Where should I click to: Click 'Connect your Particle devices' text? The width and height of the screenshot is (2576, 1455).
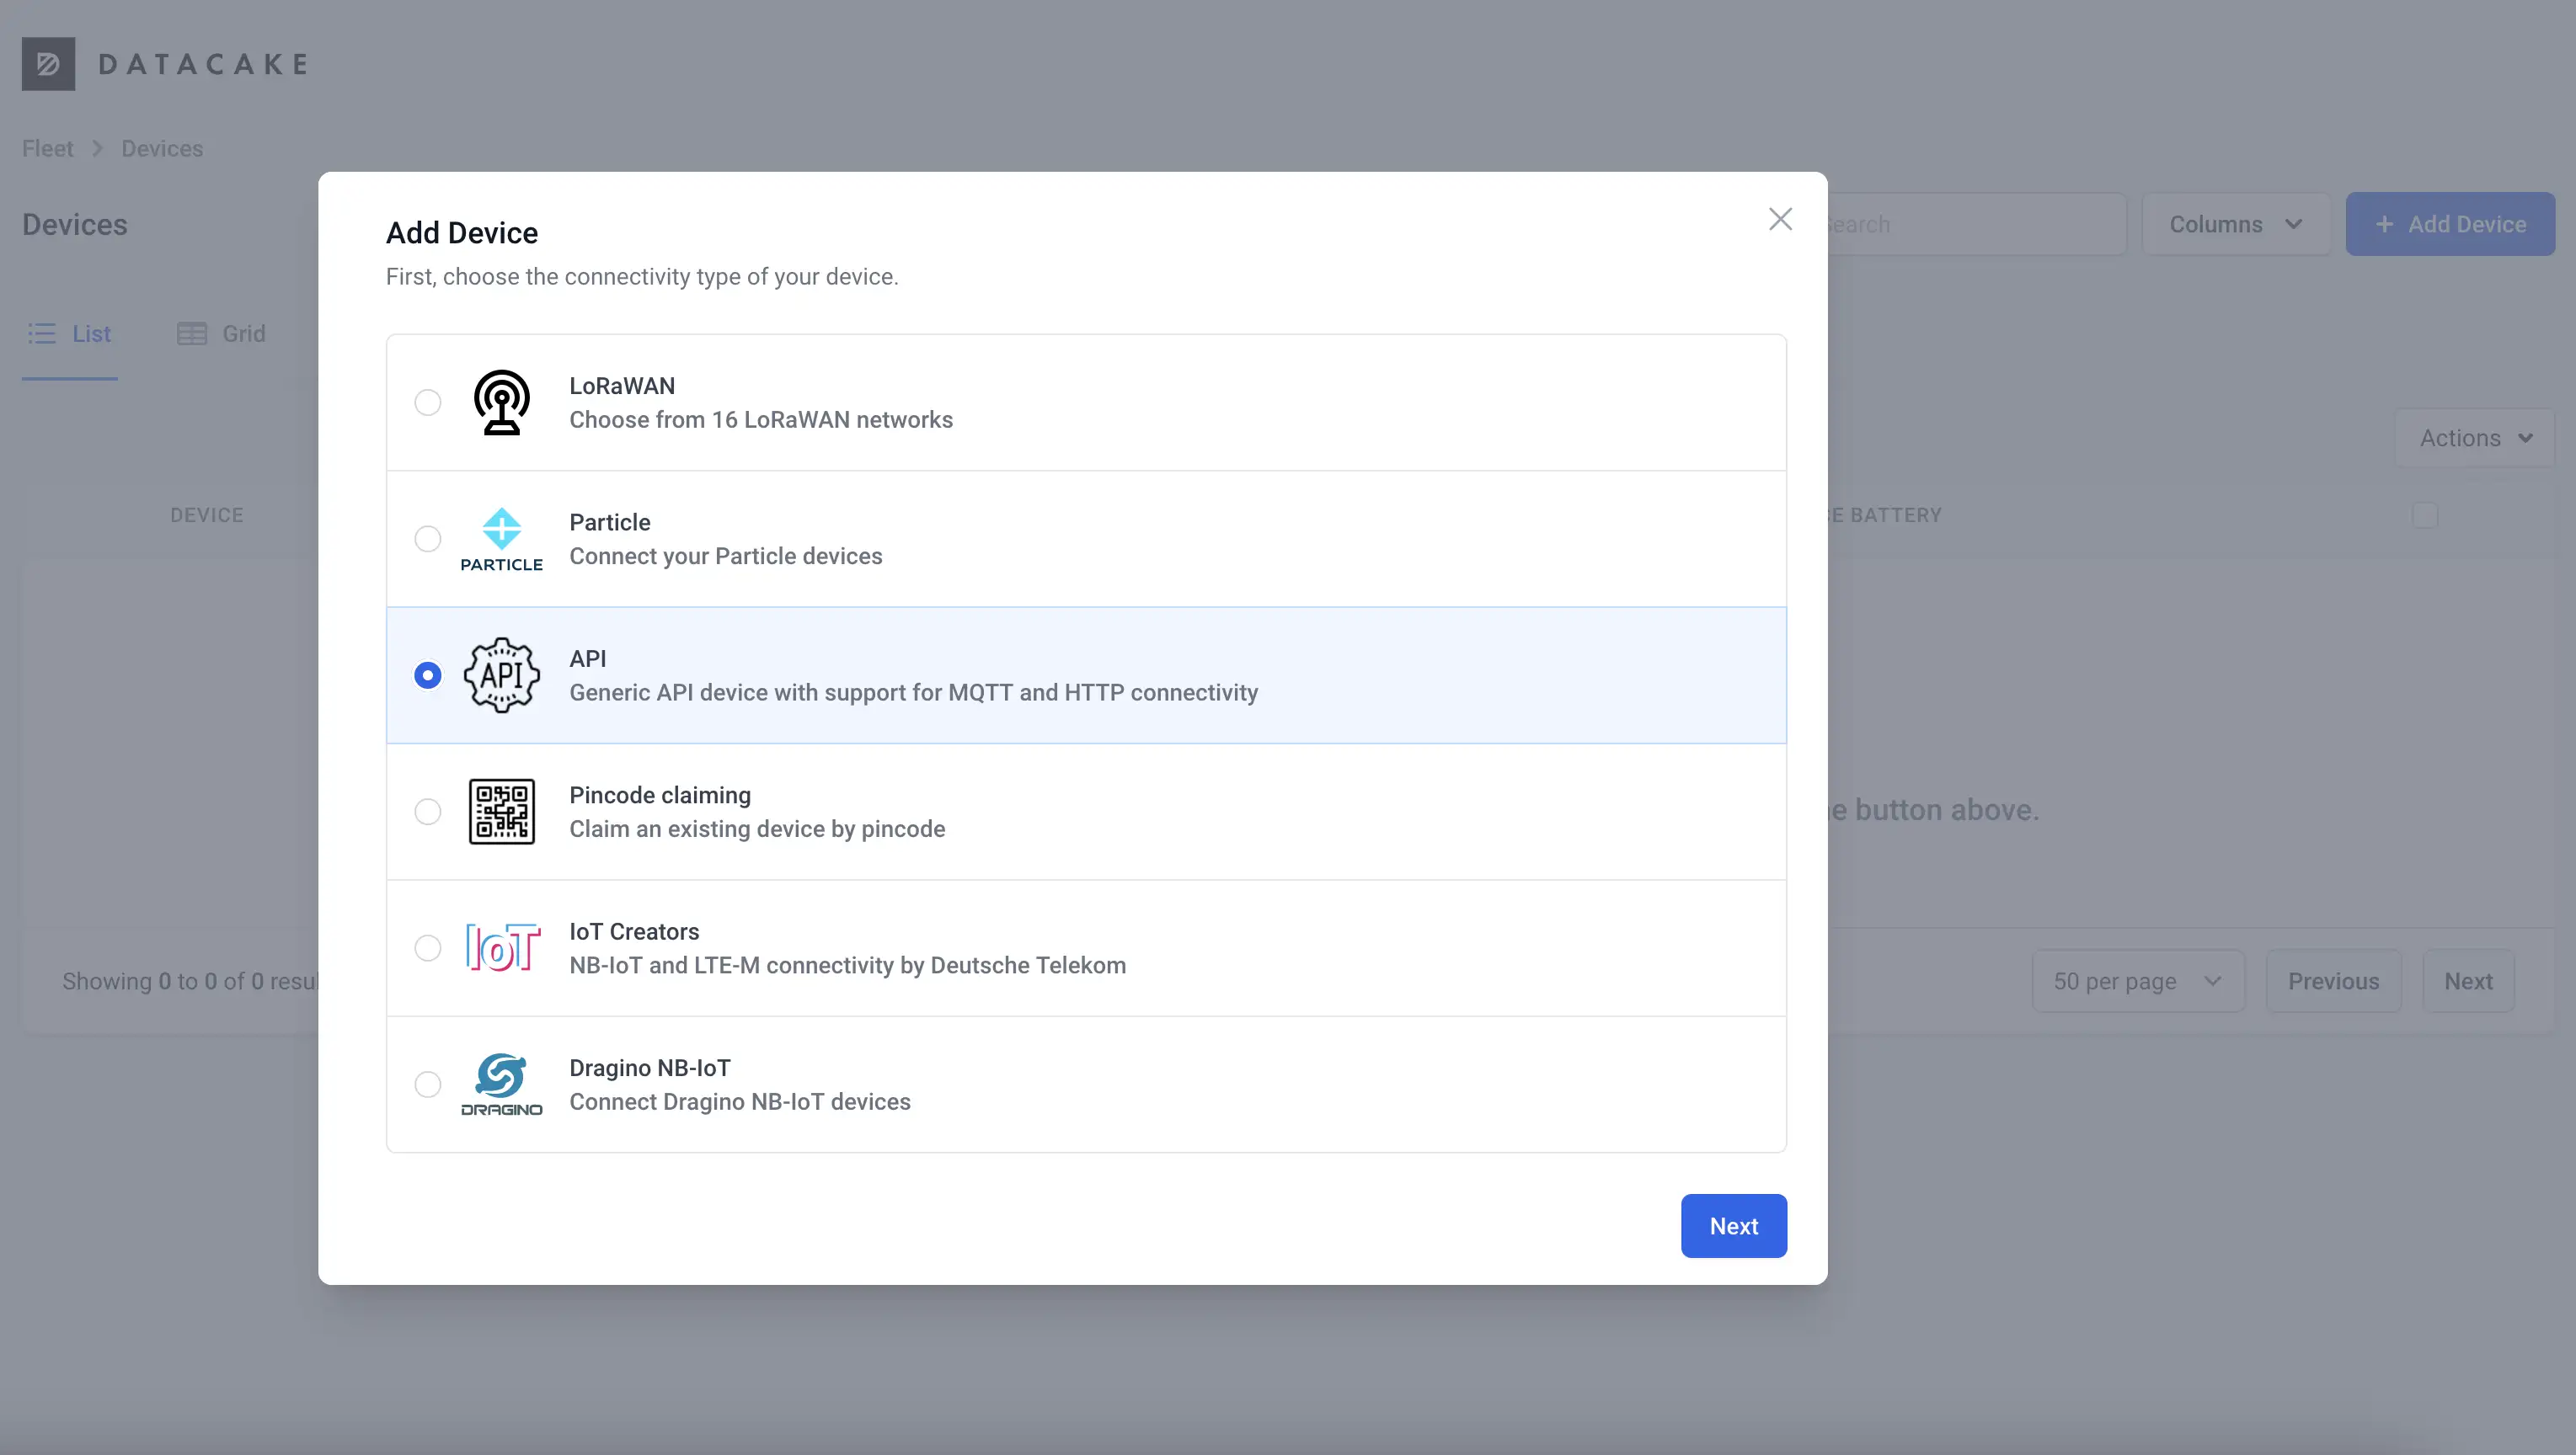click(x=726, y=556)
